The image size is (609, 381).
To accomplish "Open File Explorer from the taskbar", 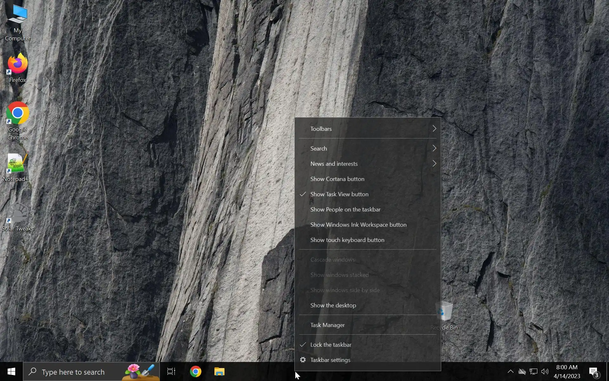I will (219, 371).
